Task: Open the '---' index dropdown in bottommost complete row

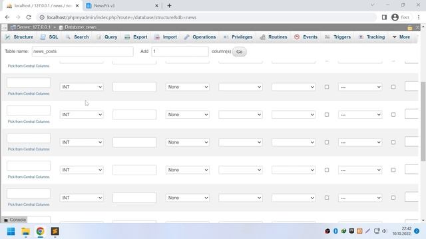Action: (x=360, y=198)
